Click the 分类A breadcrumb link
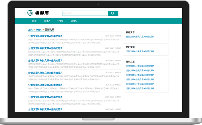202x125 pixels. tap(39, 30)
